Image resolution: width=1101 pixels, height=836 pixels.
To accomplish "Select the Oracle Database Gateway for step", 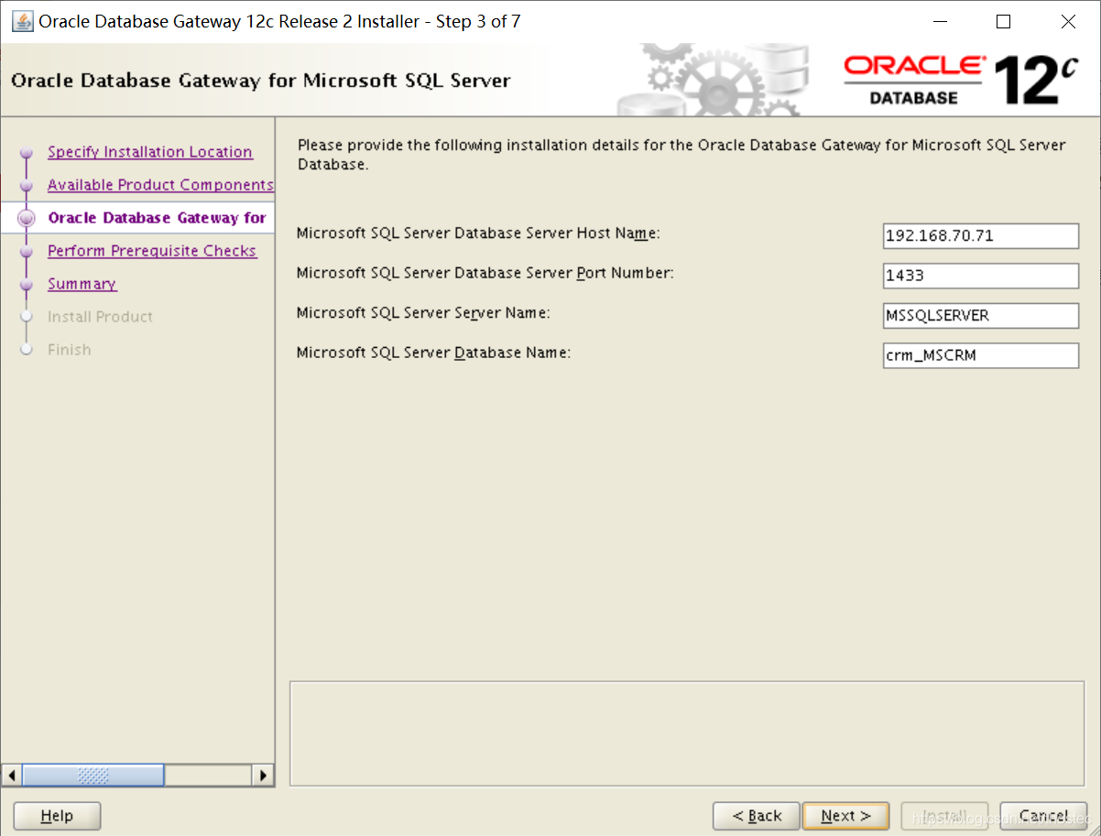I will tap(157, 218).
